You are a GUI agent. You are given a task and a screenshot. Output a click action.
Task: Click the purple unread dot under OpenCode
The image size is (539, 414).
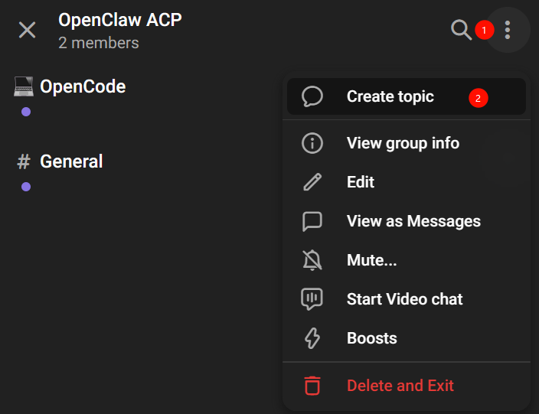point(26,112)
